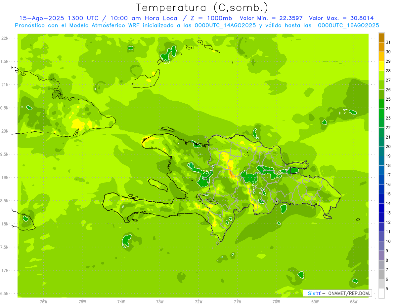This screenshot has height=306, width=397.
Task: Click the legend value '24'
Action: pos(388,109)
